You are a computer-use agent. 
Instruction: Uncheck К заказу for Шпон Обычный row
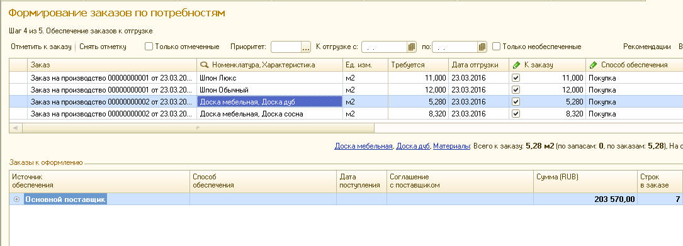coord(516,90)
